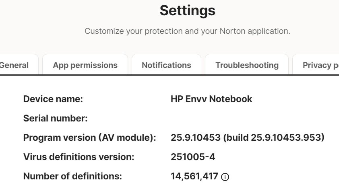Viewport: 339px width, 183px height.
Task: Select the 251005-4 definitions version value
Action: coord(193,157)
